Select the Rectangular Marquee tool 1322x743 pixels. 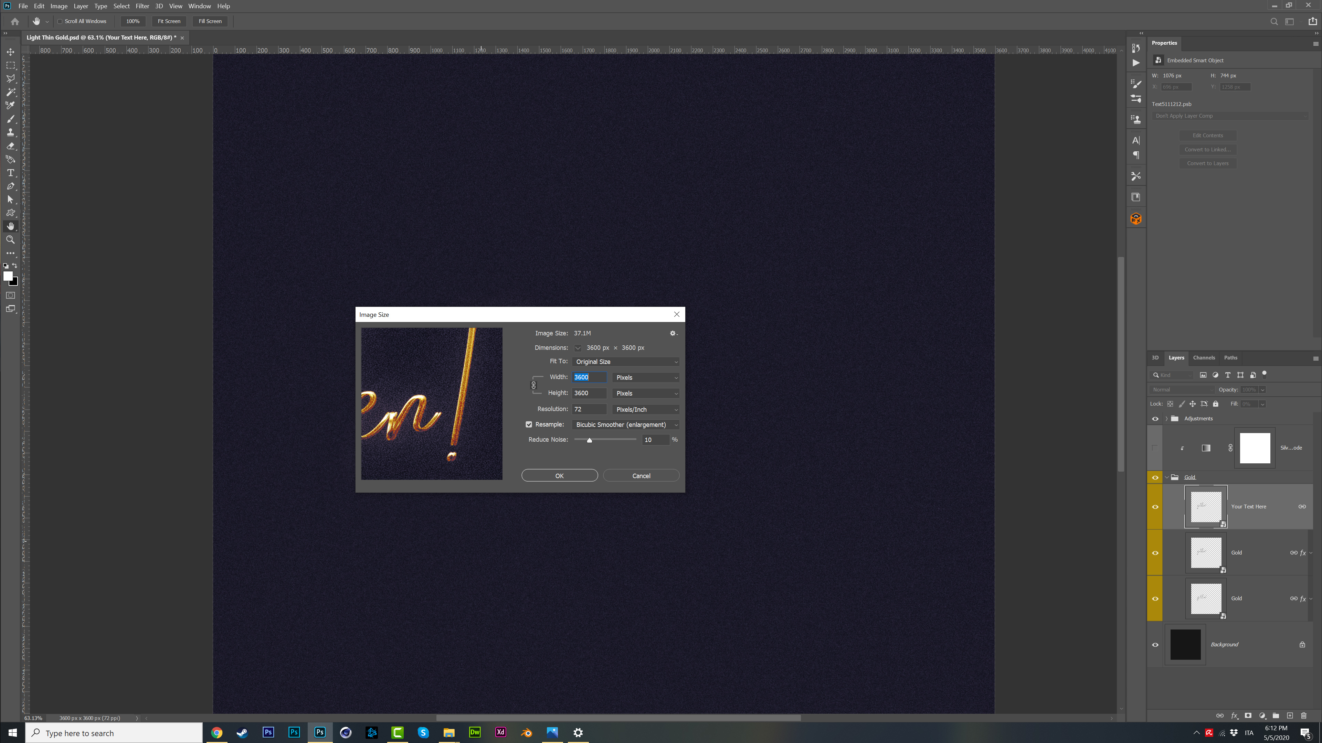[x=10, y=65]
